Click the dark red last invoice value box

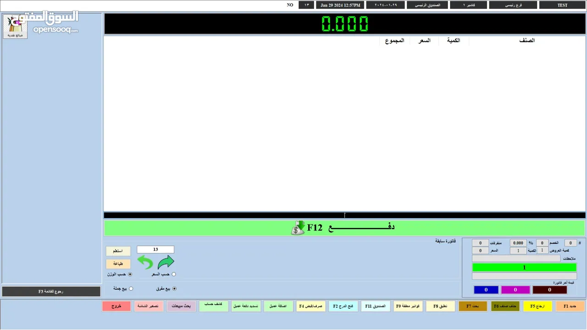point(550,290)
